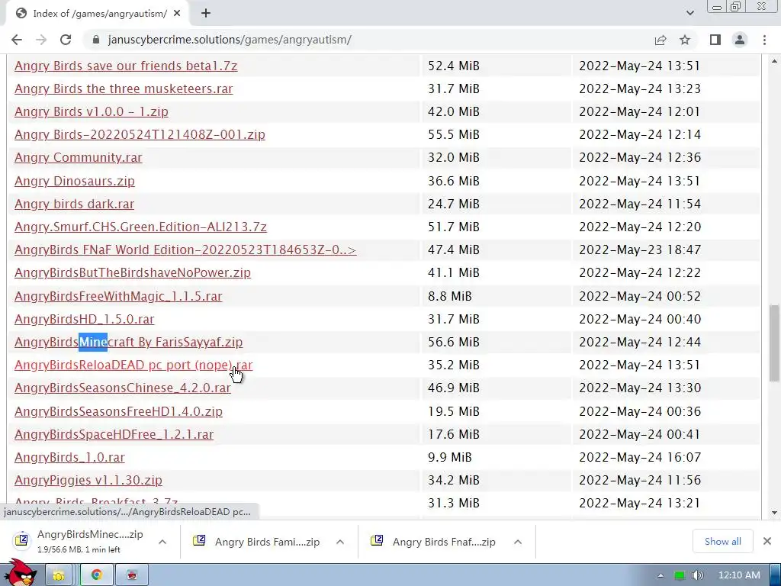Show the desktop button
This screenshot has width=781, height=586.
776,575
